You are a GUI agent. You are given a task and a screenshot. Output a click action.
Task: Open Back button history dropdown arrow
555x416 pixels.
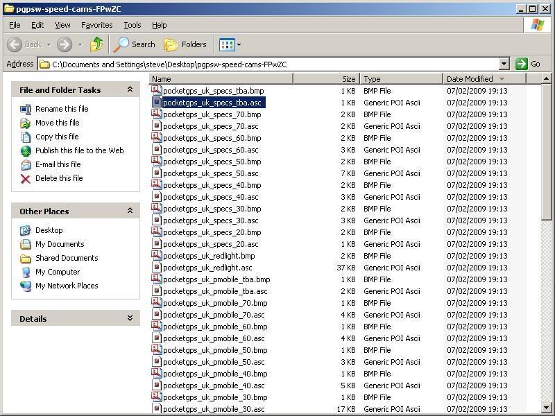click(49, 44)
